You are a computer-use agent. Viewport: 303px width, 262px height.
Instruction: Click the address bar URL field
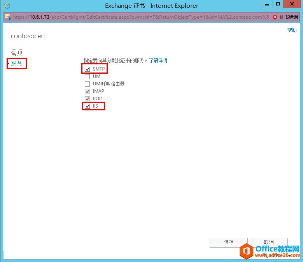coord(141,17)
